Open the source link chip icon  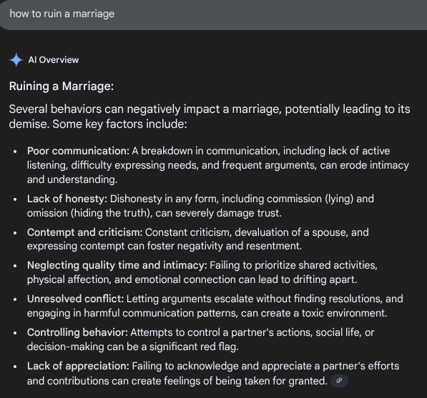click(339, 381)
